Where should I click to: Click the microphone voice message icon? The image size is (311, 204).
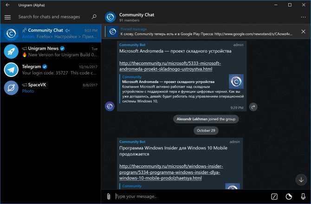(x=303, y=197)
